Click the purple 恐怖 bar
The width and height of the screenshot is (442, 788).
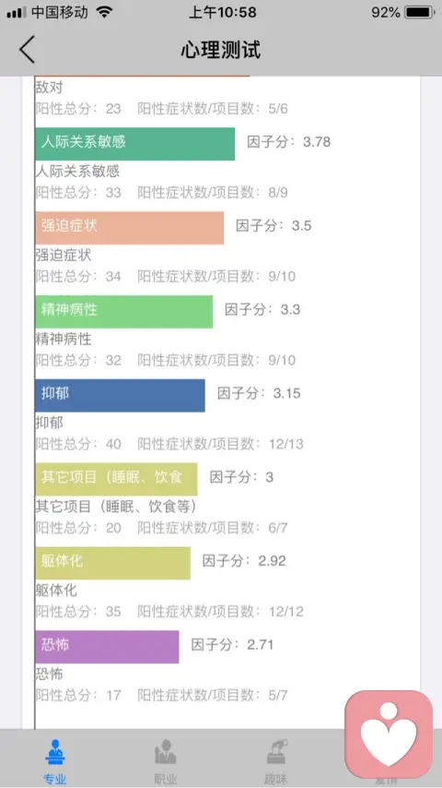click(x=107, y=647)
